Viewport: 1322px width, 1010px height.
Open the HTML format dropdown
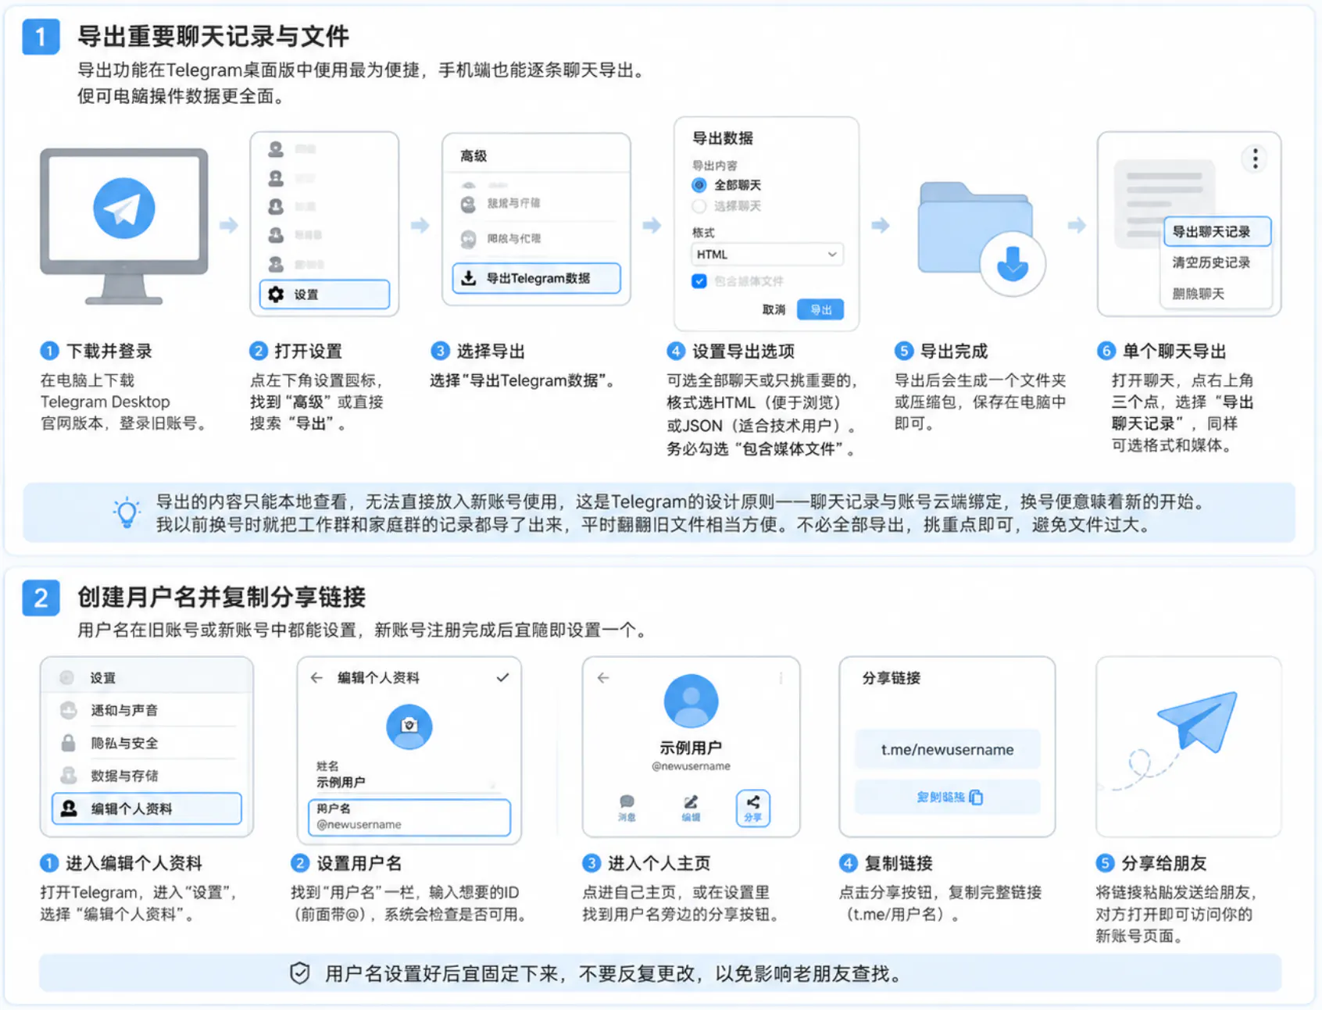[766, 255]
